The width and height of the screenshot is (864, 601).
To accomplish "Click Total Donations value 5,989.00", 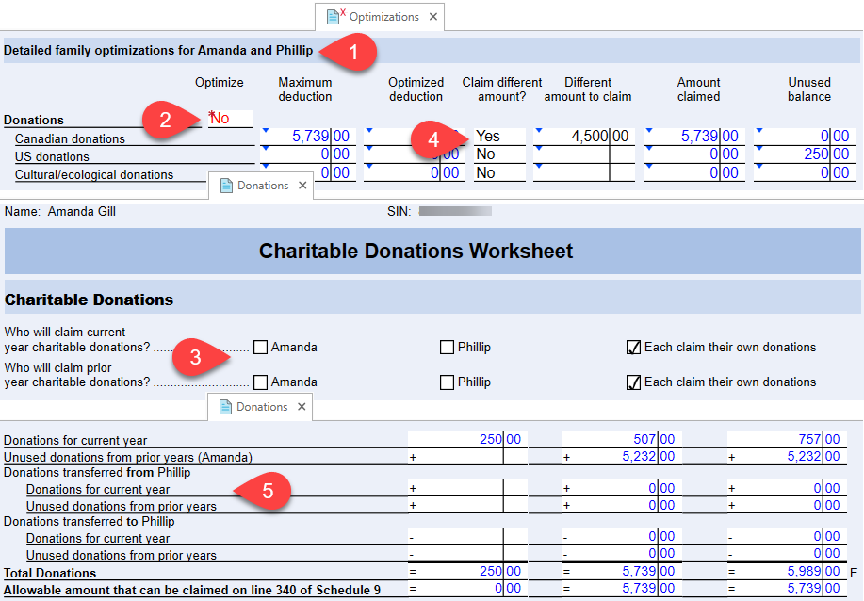I will 787,571.
